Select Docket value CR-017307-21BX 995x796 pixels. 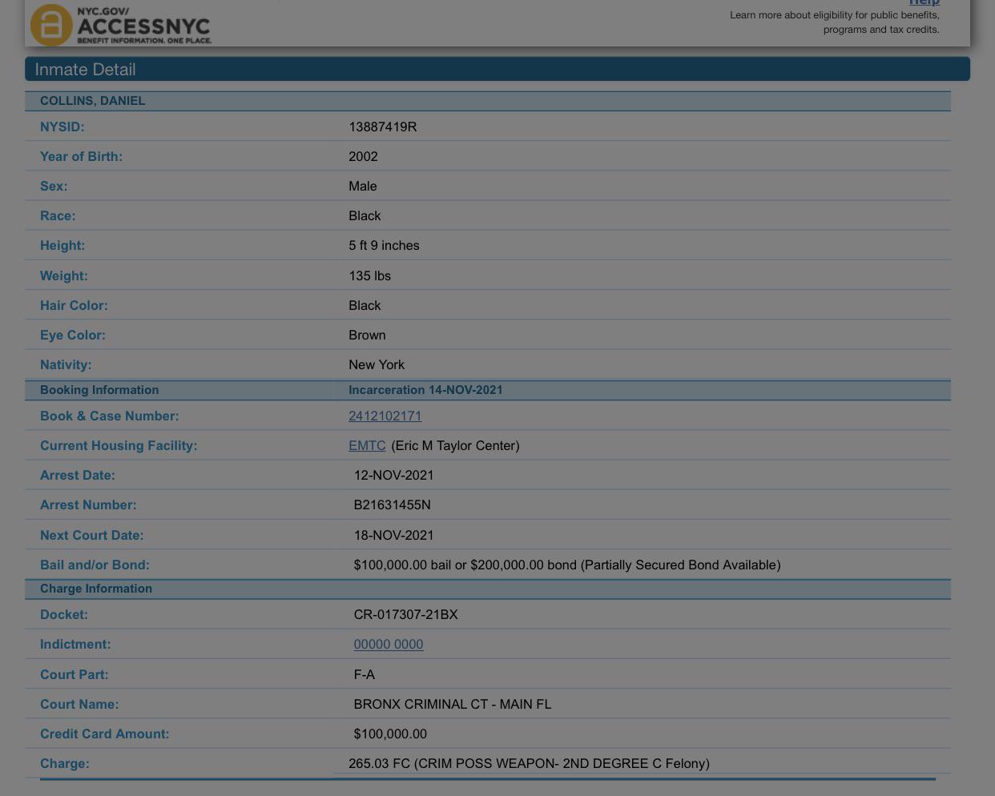coord(405,614)
